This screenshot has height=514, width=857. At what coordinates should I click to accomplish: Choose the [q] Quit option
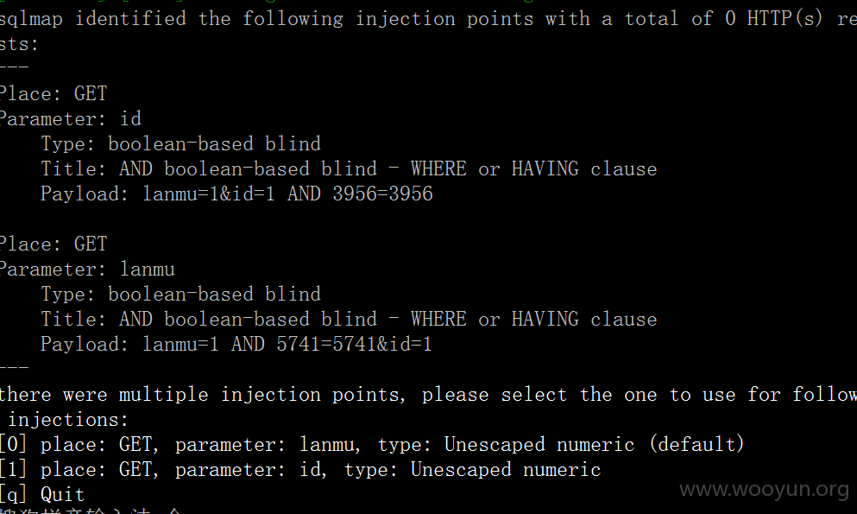coord(42,495)
